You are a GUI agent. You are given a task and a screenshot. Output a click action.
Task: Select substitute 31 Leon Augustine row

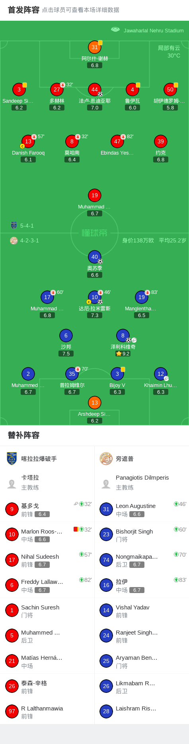[142, 509]
